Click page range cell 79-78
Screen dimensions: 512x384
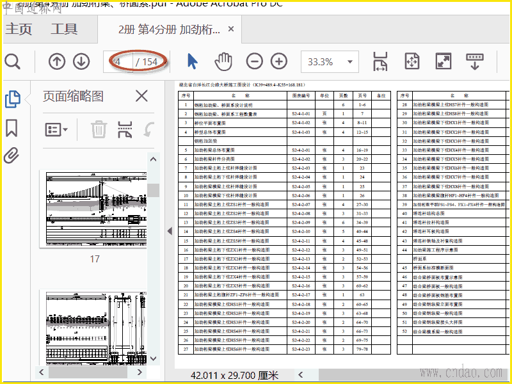(x=362, y=349)
